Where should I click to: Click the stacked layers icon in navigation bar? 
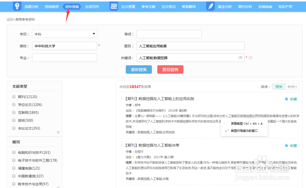click(x=114, y=6)
